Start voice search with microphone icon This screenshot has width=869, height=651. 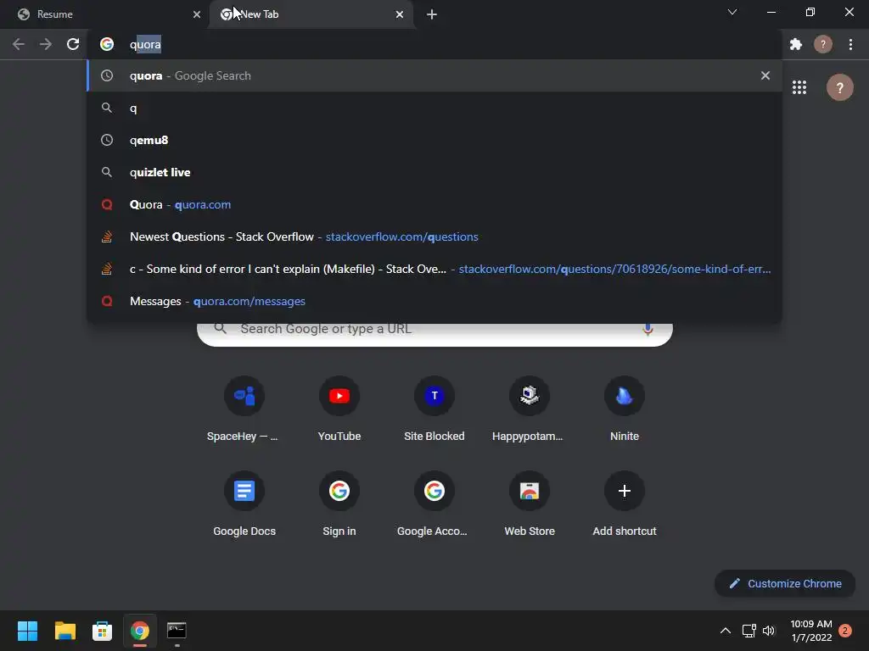[x=648, y=330]
